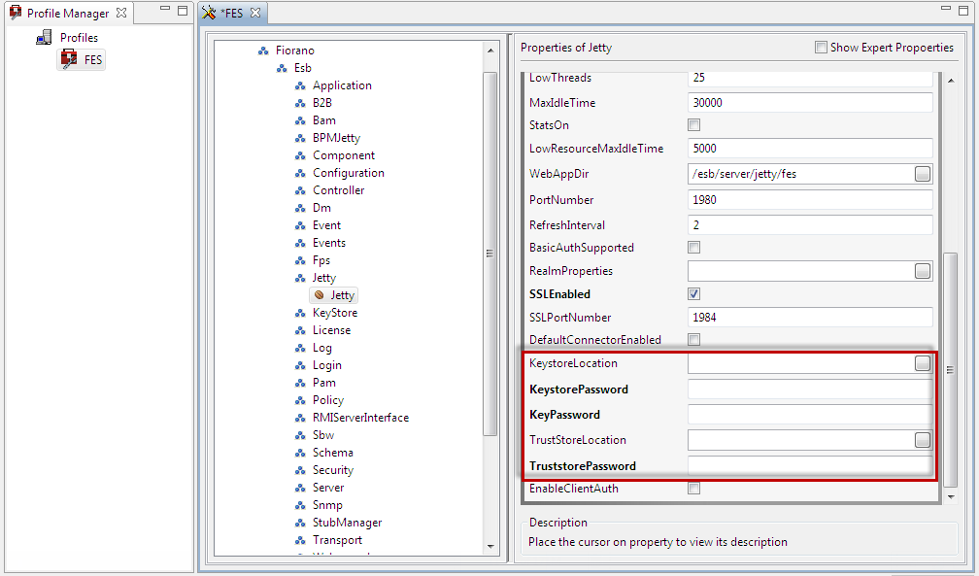
Task: Select the Sbw tree node
Action: pos(323,435)
